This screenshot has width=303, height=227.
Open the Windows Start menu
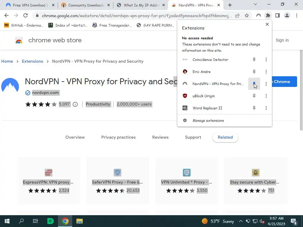pos(7,221)
